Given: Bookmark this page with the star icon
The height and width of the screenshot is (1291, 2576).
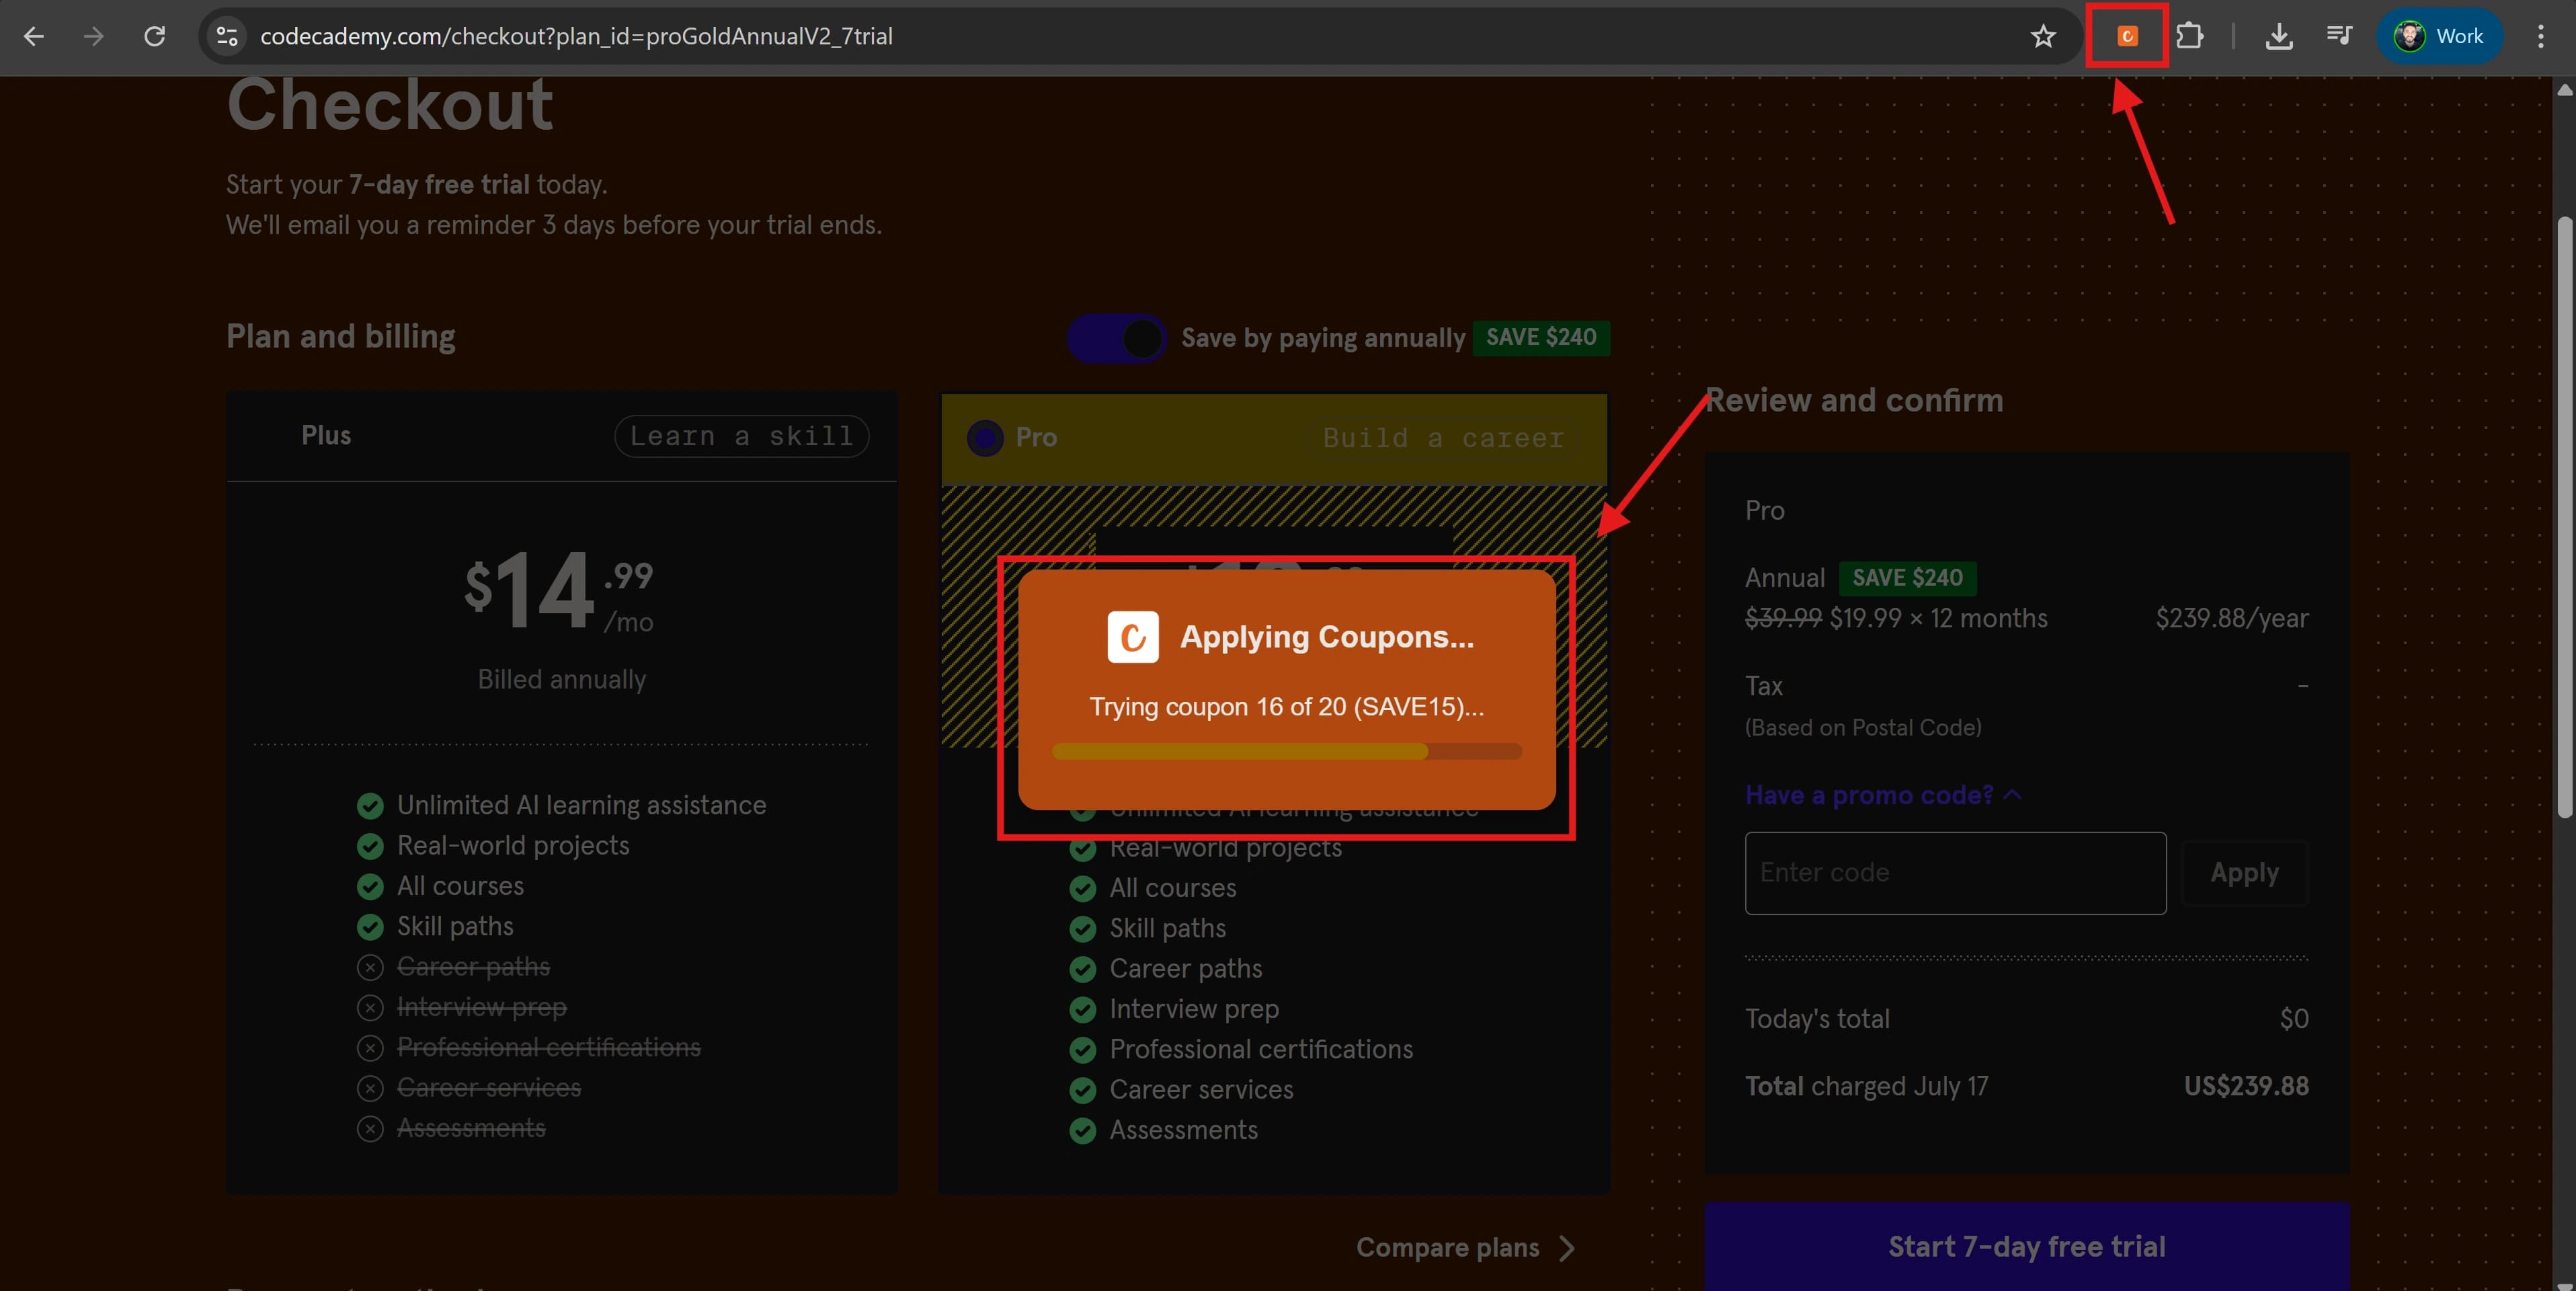Looking at the screenshot, I should [x=2043, y=37].
